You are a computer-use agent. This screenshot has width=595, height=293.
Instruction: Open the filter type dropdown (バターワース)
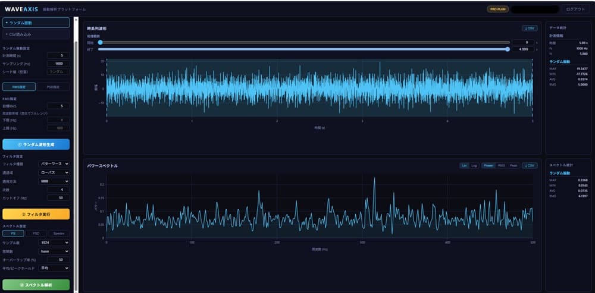coord(54,164)
